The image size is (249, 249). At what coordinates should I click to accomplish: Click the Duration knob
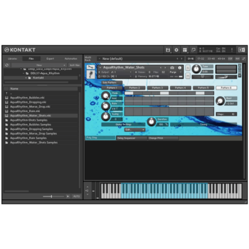[x=151, y=121]
